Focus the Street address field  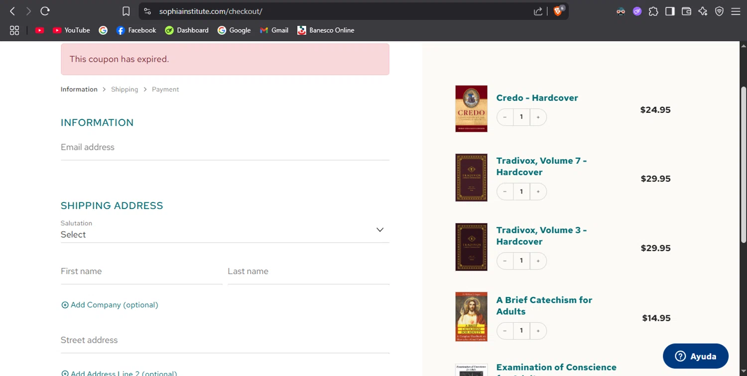pos(225,341)
